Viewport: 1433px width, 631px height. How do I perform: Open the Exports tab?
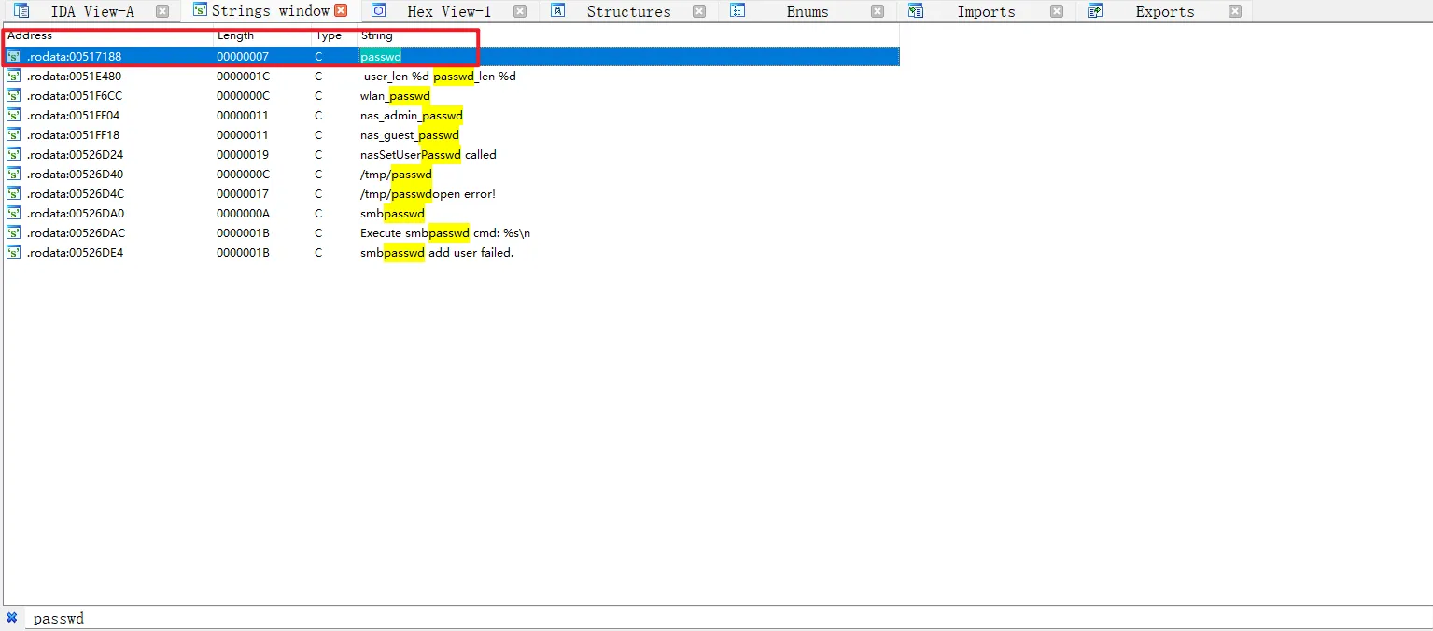(x=1165, y=11)
